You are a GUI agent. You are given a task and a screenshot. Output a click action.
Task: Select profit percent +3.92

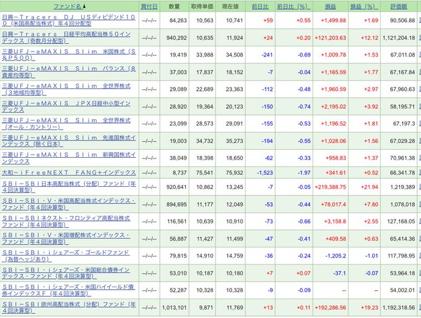(371, 106)
